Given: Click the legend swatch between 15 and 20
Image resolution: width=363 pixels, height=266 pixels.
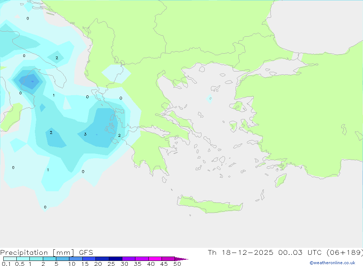Looking at the screenshot, I should 89,259.
